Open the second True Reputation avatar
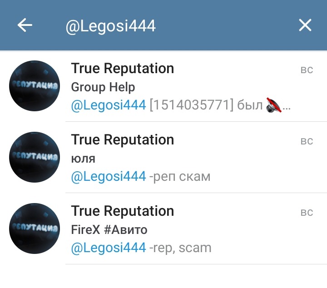The width and height of the screenshot is (327, 288). (35, 157)
